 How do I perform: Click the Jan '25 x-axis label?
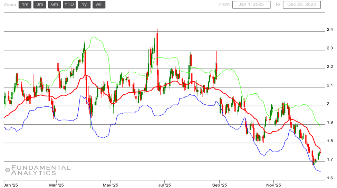tap(11, 185)
